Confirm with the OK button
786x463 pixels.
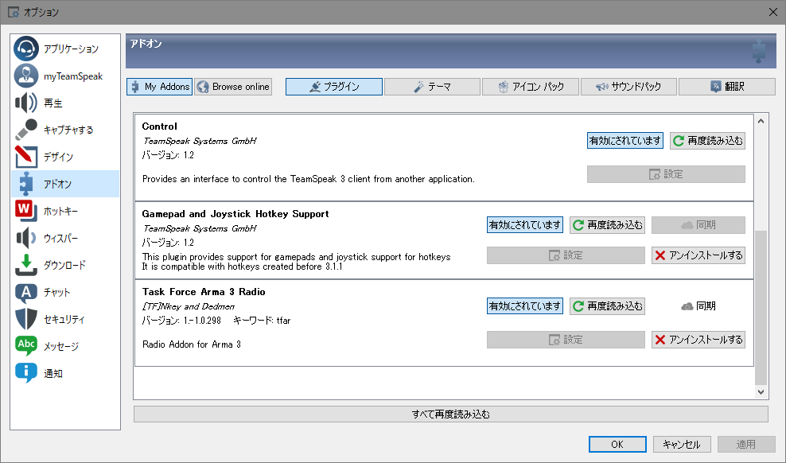click(617, 445)
